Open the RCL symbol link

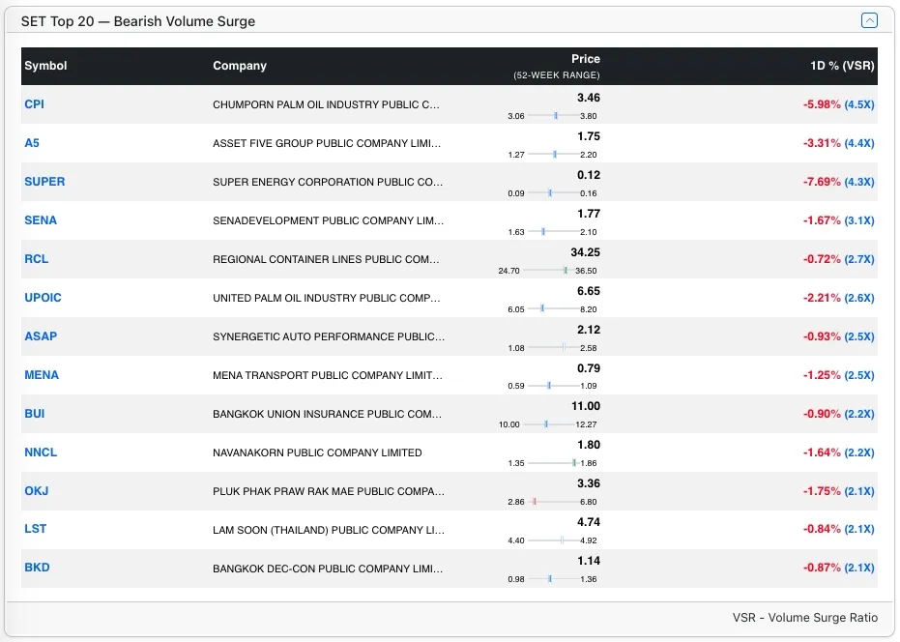click(x=36, y=259)
